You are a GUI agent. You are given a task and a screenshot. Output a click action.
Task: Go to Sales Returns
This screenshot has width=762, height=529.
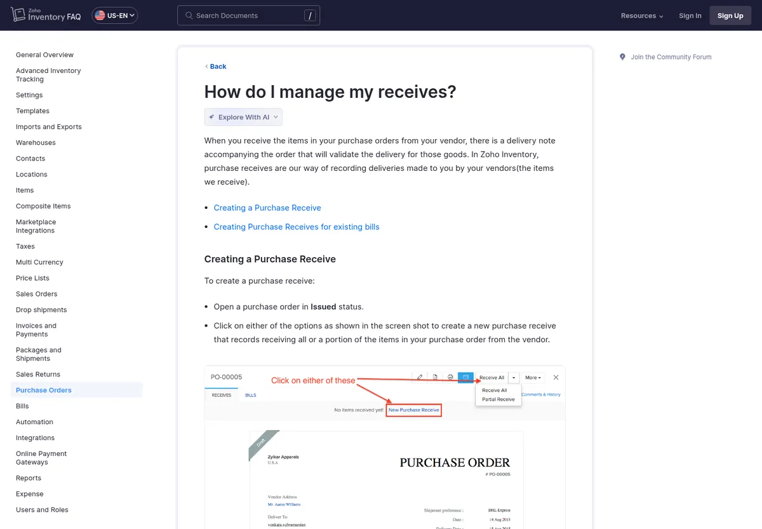click(38, 375)
